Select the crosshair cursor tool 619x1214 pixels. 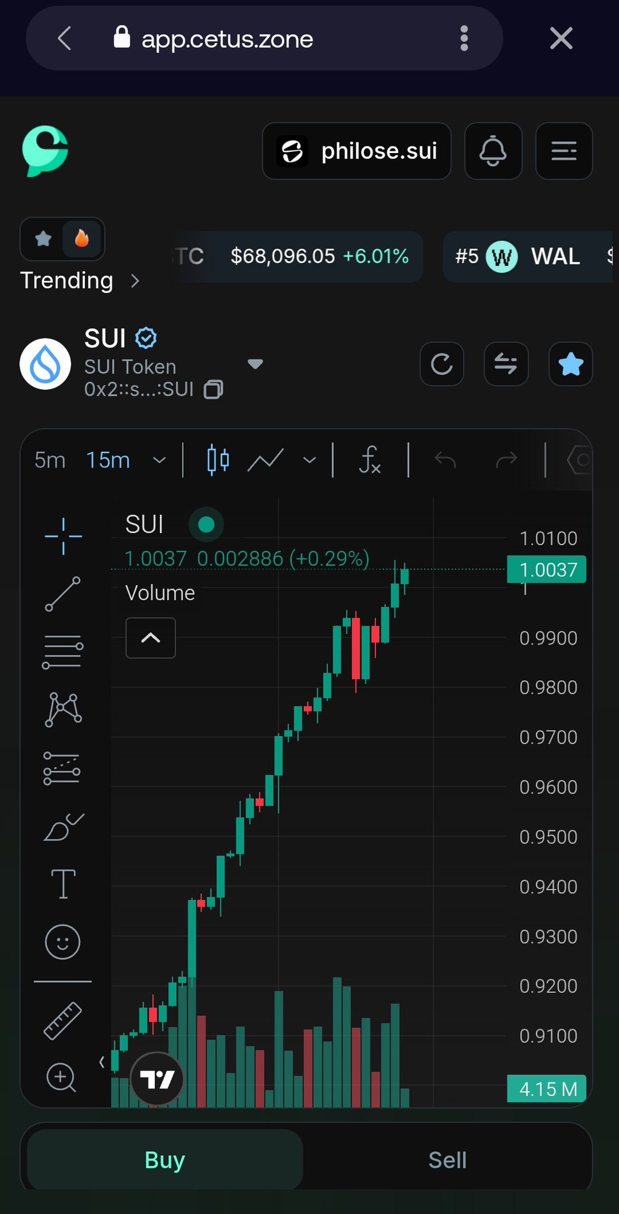(x=63, y=536)
